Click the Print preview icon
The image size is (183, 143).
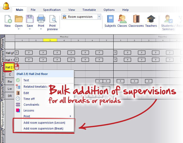click(52, 19)
